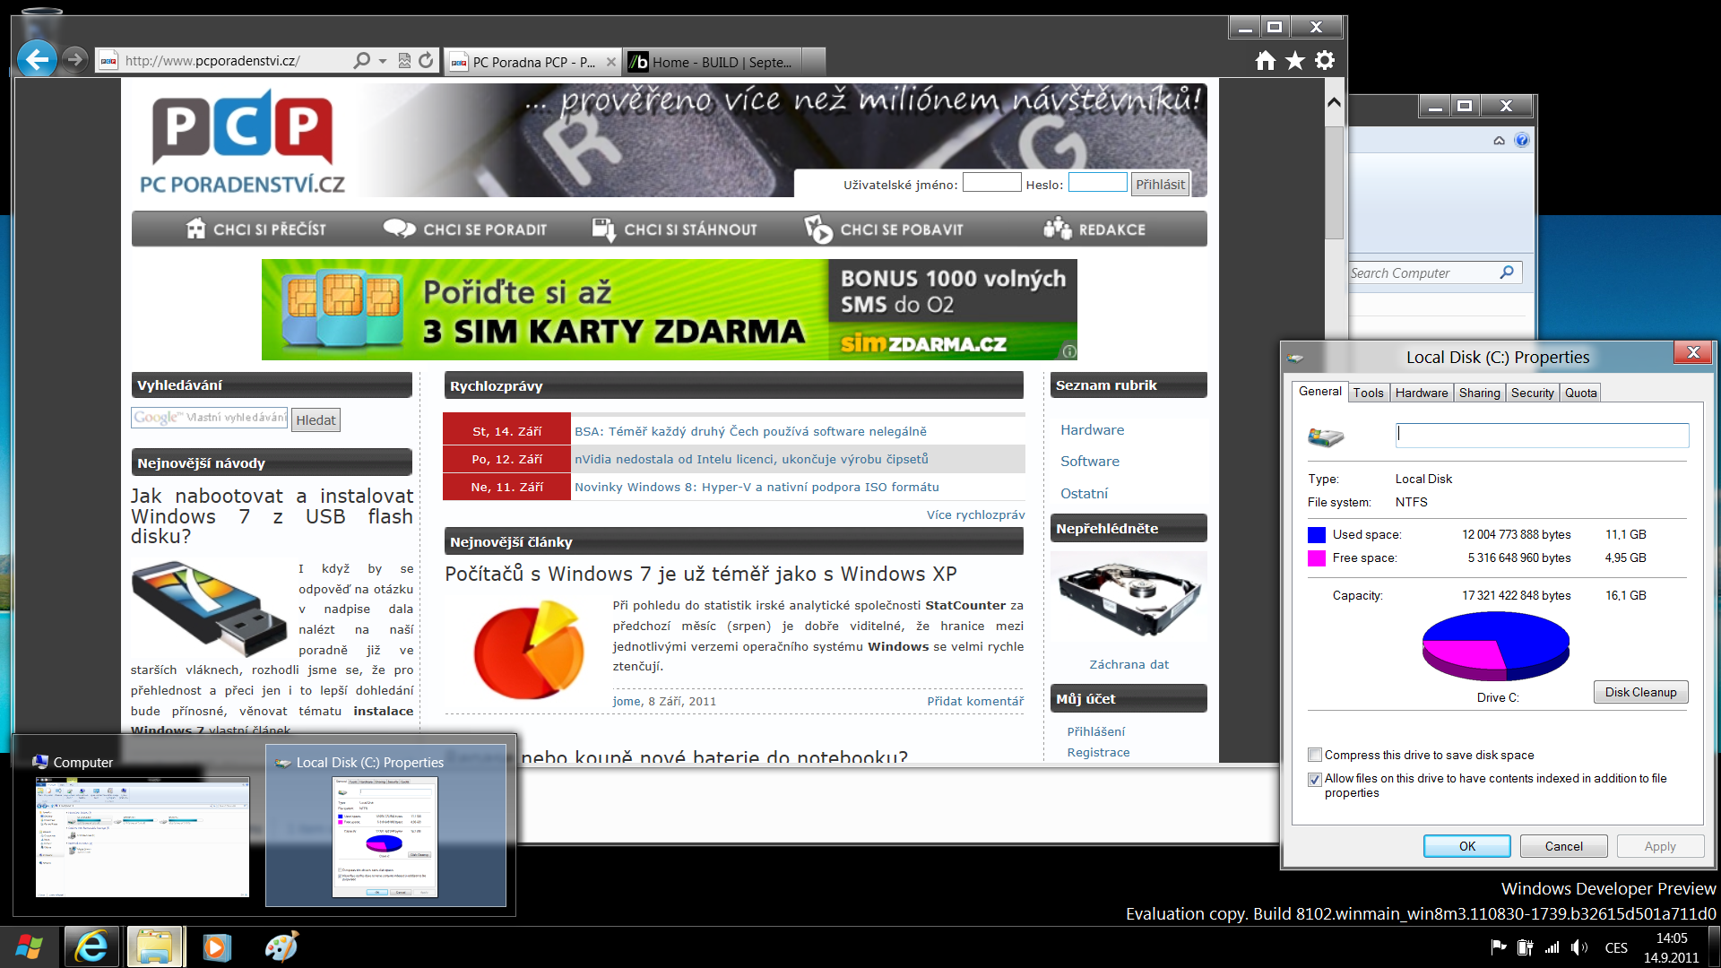Click the Drive C pie chart
Screen dimensions: 1721x968
(x=1495, y=646)
